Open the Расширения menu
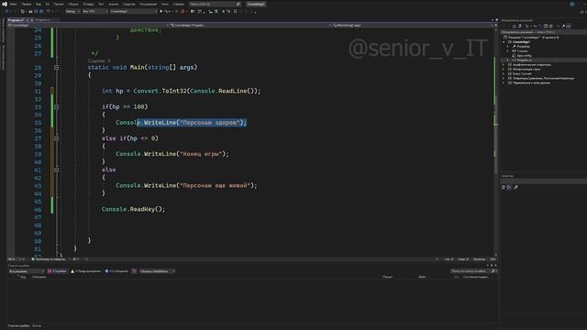The width and height of the screenshot is (587, 330). (149, 4)
